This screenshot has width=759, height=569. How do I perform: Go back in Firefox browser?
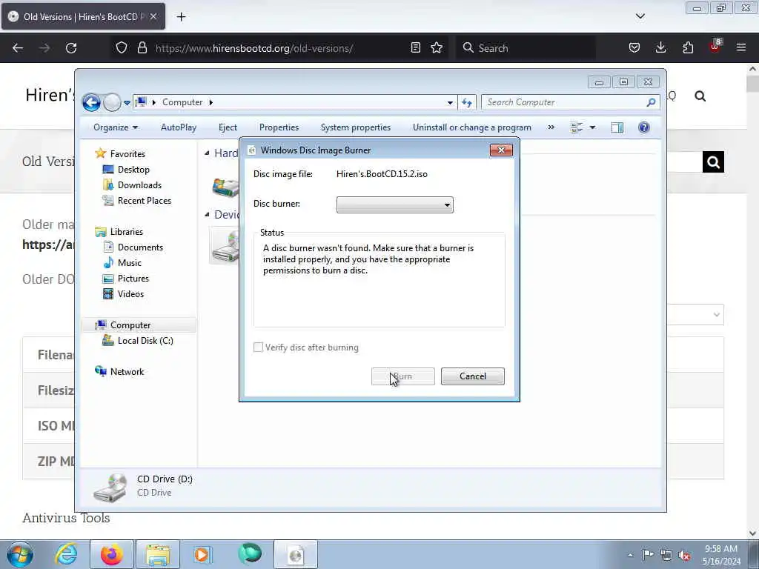(x=18, y=48)
